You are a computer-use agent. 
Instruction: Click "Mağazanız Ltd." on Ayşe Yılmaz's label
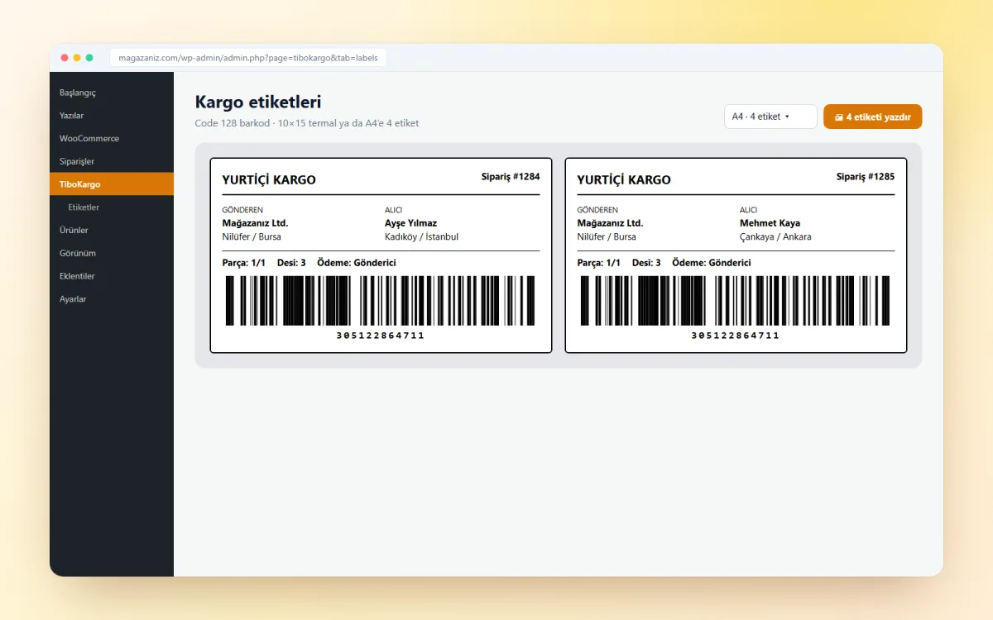tap(255, 223)
